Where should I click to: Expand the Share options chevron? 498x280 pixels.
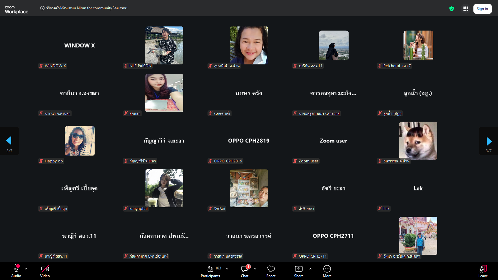(x=310, y=269)
